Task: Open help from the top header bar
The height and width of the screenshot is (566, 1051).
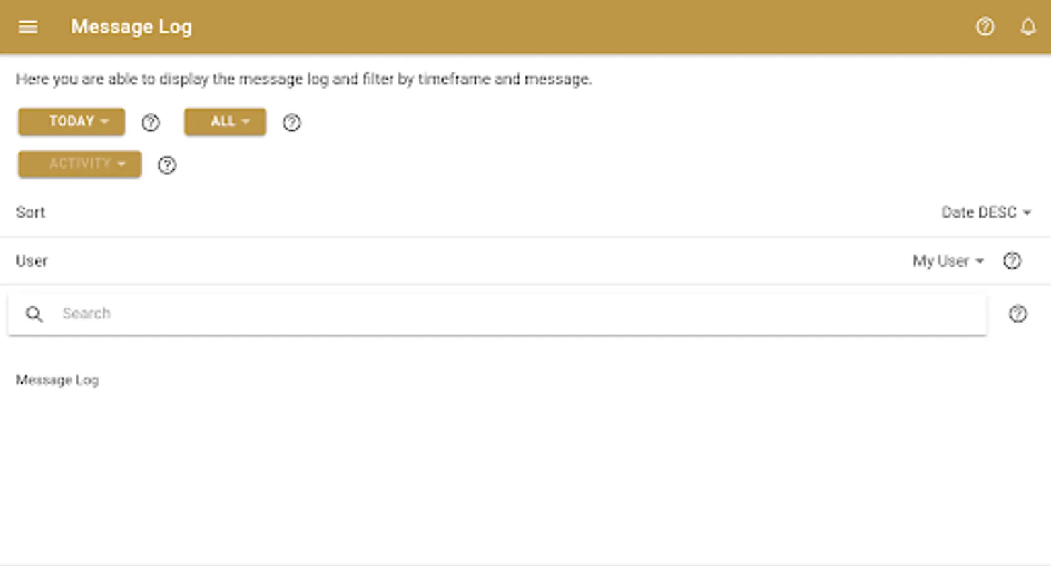Action: [985, 27]
